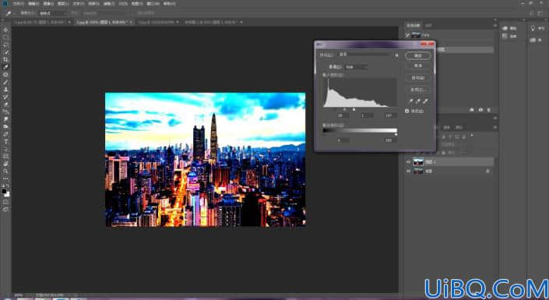Viewport: 549px width, 300px height.
Task: Open the Preset dropdown in Levels dialog
Action: 365,55
